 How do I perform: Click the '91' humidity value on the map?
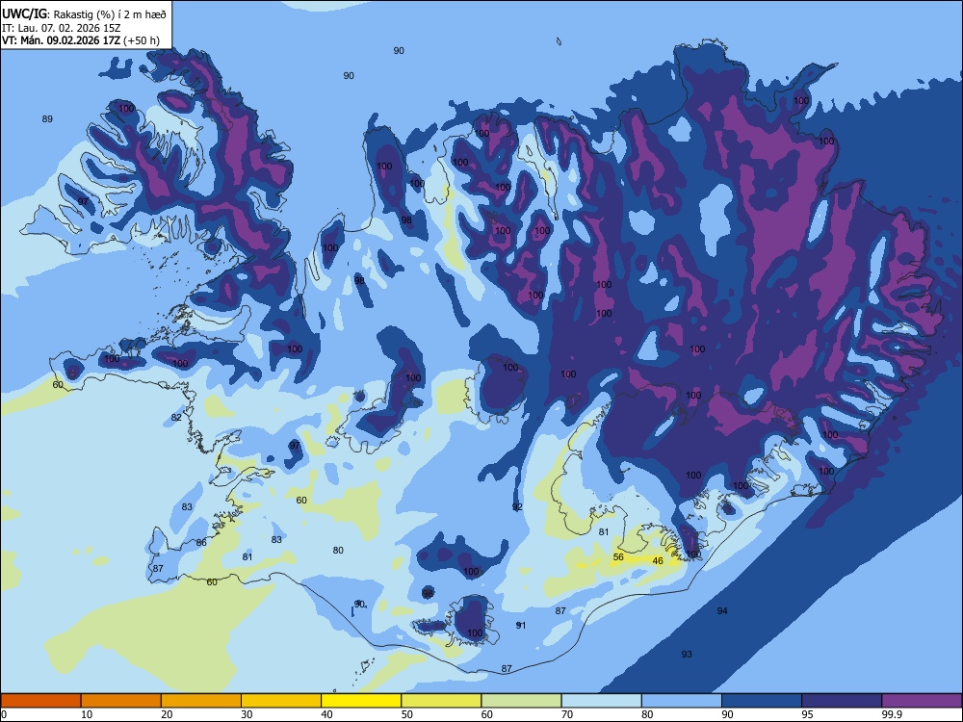click(x=521, y=625)
